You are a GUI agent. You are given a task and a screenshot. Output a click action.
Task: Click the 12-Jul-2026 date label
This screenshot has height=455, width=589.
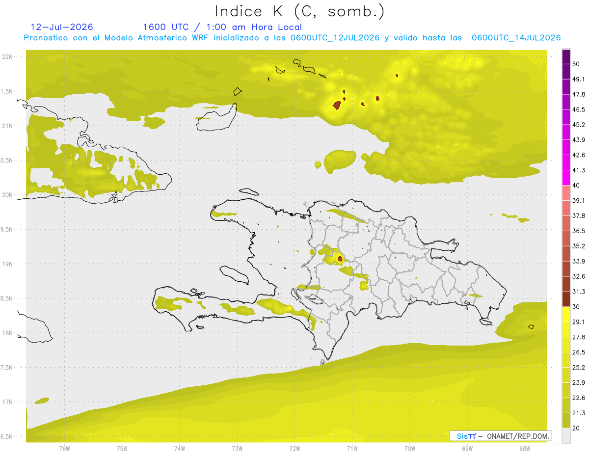click(x=62, y=27)
